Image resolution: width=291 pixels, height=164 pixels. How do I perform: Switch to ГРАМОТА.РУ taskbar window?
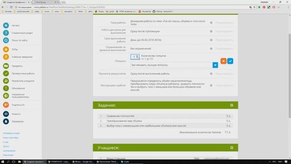[59, 162]
